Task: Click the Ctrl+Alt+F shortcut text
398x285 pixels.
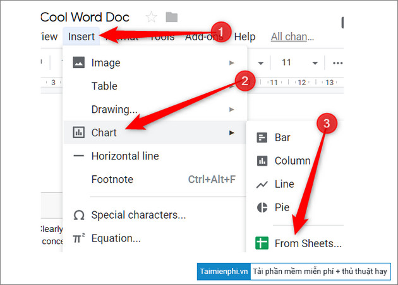Action: pos(212,179)
